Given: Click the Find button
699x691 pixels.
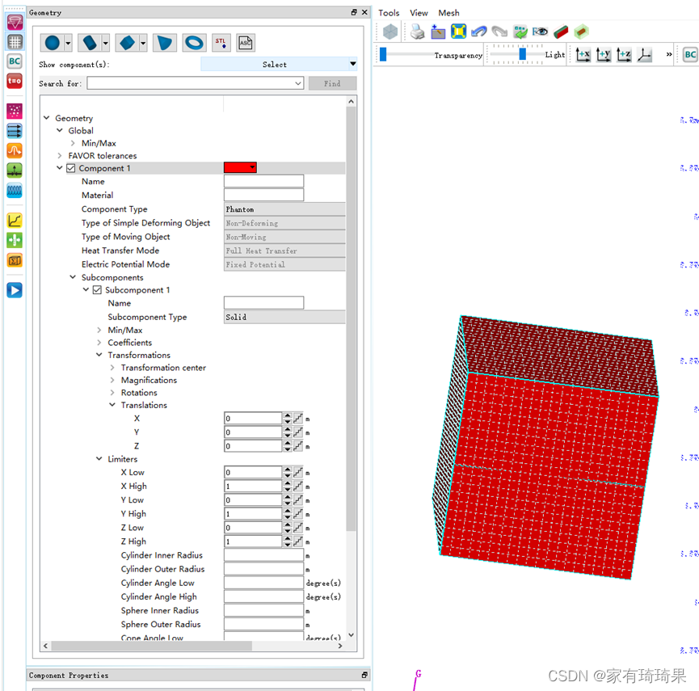Looking at the screenshot, I should pos(332,83).
